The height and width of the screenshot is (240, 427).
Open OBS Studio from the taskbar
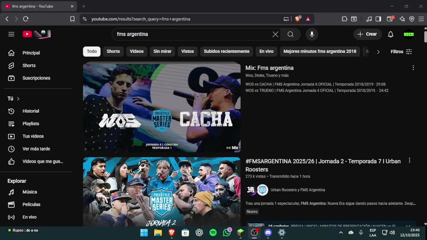pos(255,232)
